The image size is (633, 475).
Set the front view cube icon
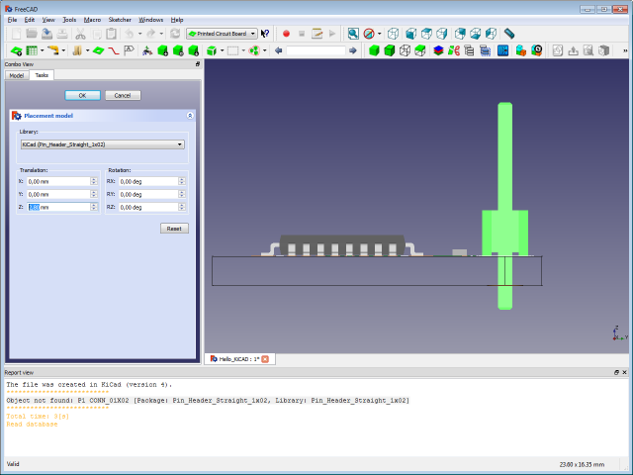tap(411, 34)
